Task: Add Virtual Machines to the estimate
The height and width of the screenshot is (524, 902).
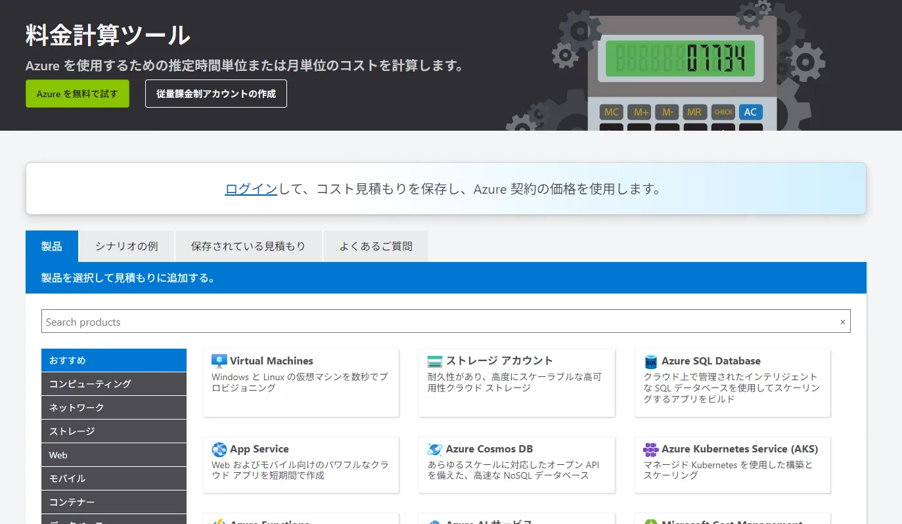Action: (x=301, y=383)
